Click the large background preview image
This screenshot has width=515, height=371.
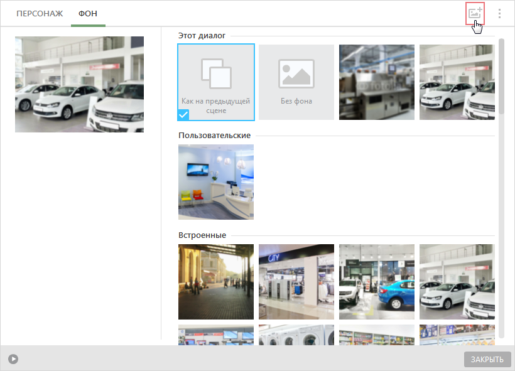(x=80, y=84)
